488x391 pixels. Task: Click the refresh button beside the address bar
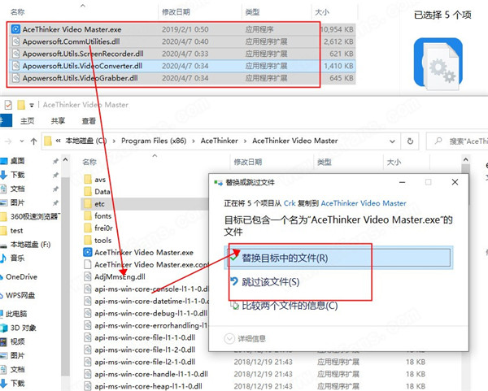point(410,141)
